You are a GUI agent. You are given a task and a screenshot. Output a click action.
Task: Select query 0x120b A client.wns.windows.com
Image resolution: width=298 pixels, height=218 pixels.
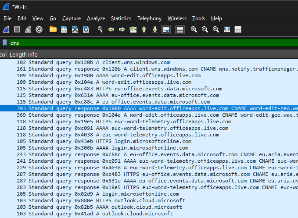coord(149,62)
